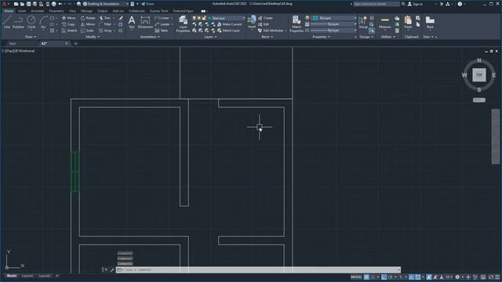Toggle object snap in status bar

coord(418,277)
